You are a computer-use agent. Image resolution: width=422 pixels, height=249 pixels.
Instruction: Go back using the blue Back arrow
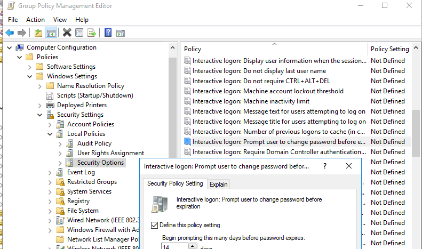(x=10, y=33)
